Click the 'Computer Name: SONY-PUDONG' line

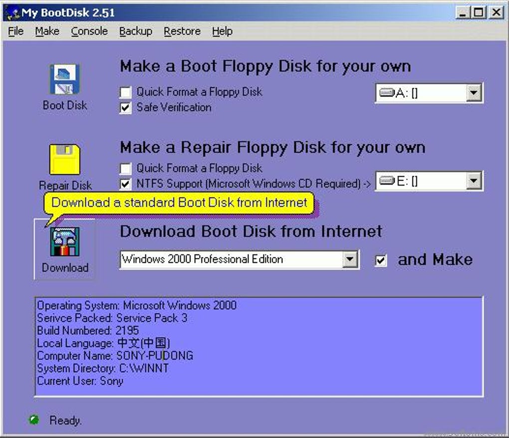click(x=115, y=356)
